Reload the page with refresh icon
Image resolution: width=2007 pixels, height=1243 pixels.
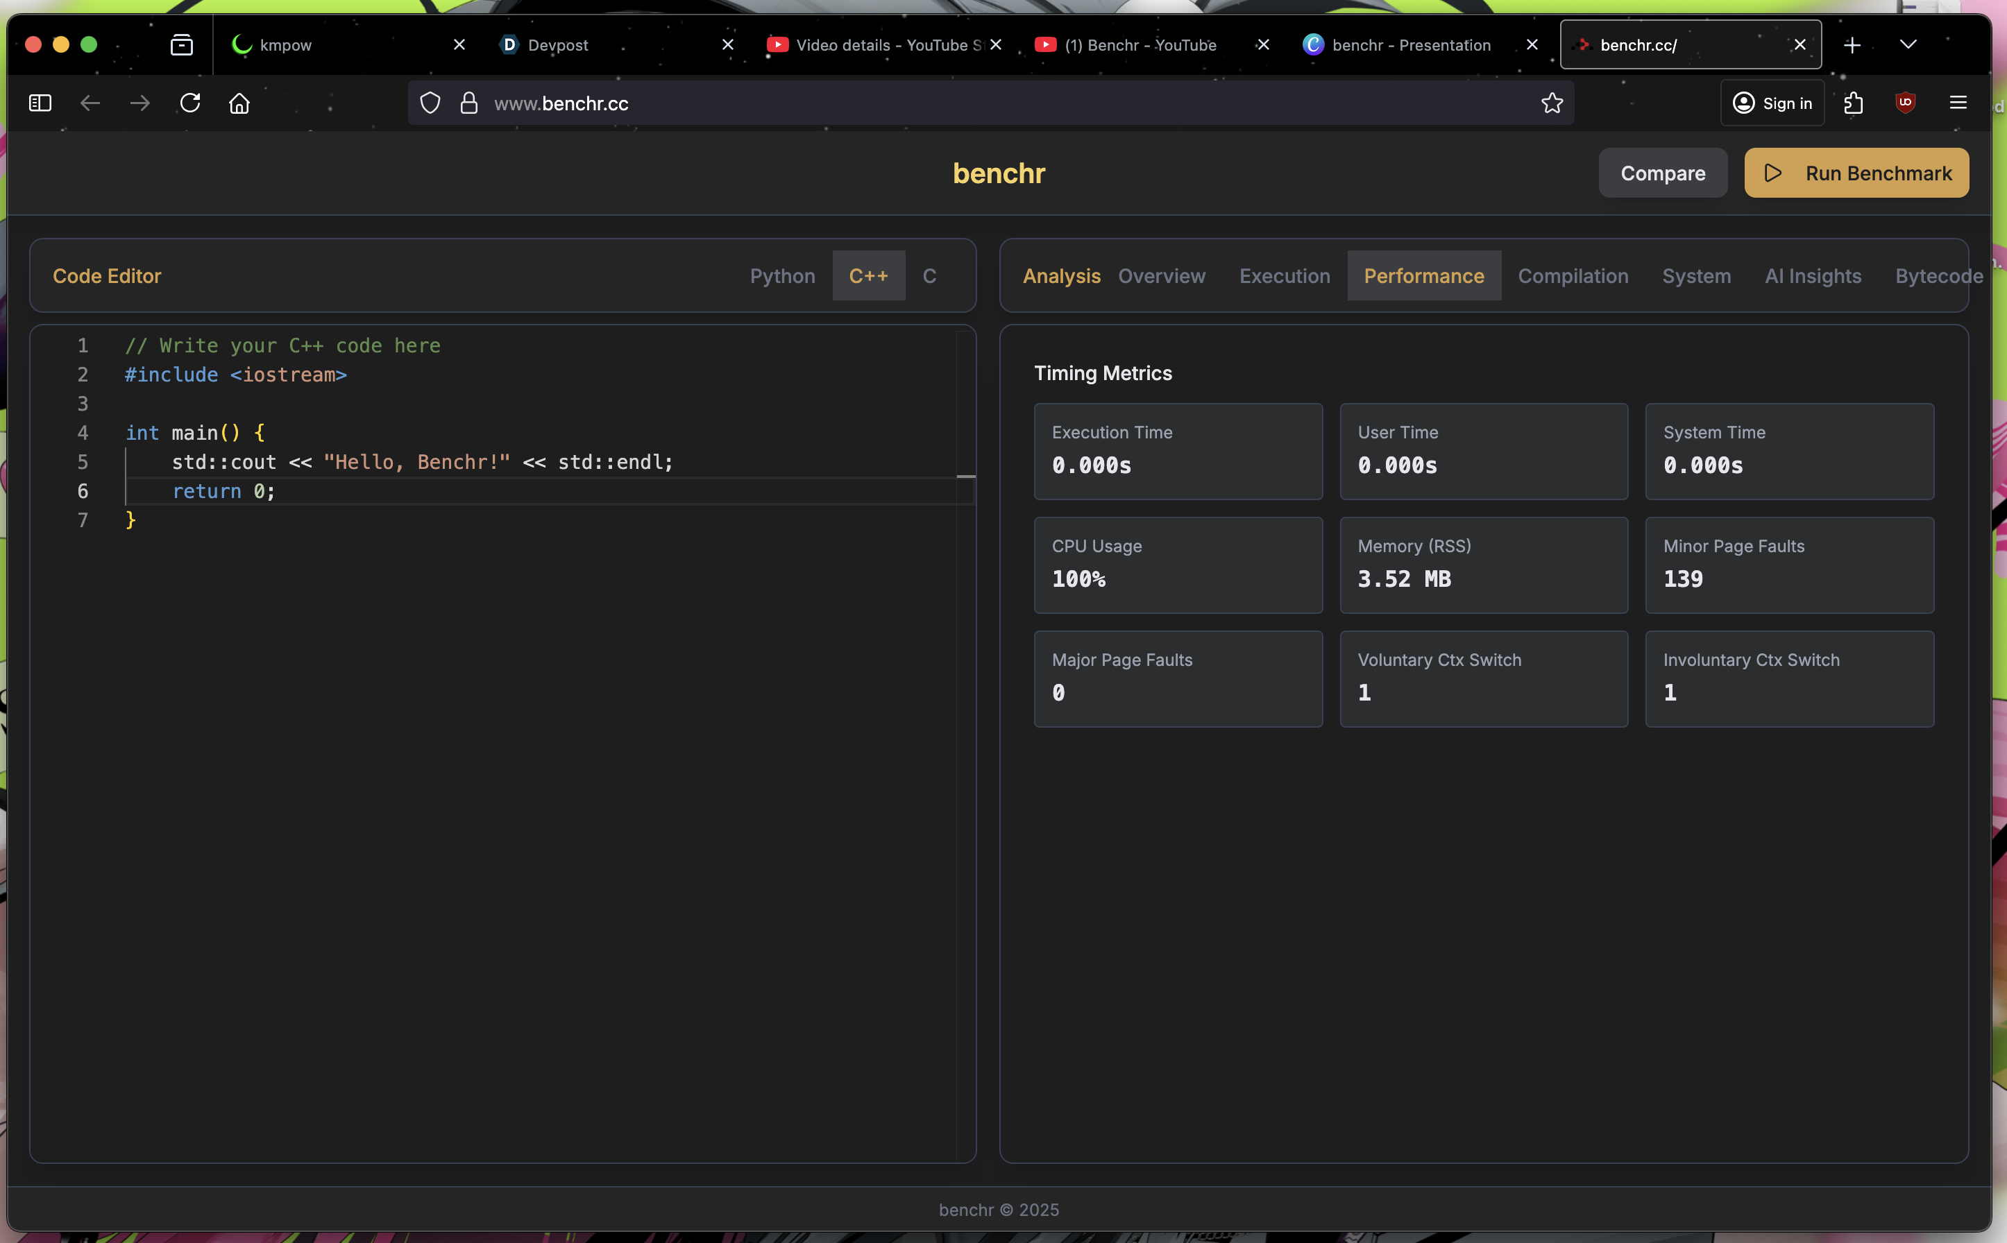(190, 103)
